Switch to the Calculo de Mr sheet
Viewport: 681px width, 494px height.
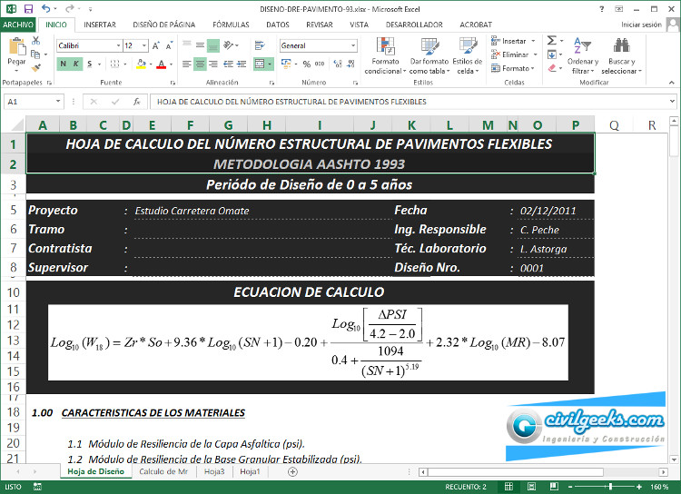[x=163, y=472]
